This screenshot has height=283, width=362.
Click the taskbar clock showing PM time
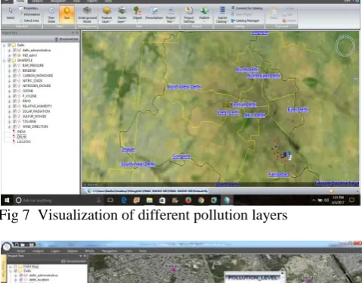click(x=338, y=200)
